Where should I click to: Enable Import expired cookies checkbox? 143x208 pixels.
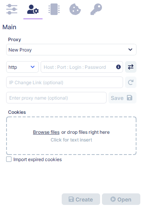click(x=9, y=159)
